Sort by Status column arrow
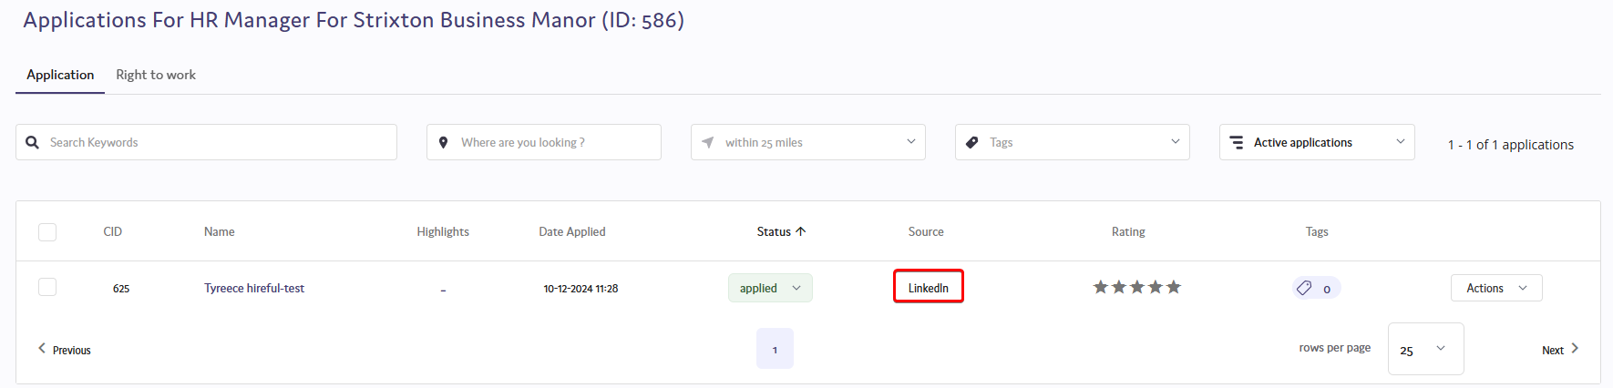This screenshot has width=1613, height=388. [x=801, y=231]
